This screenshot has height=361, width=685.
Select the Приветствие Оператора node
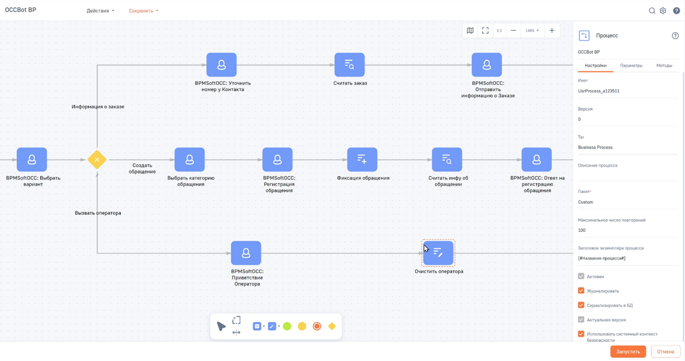pos(246,253)
